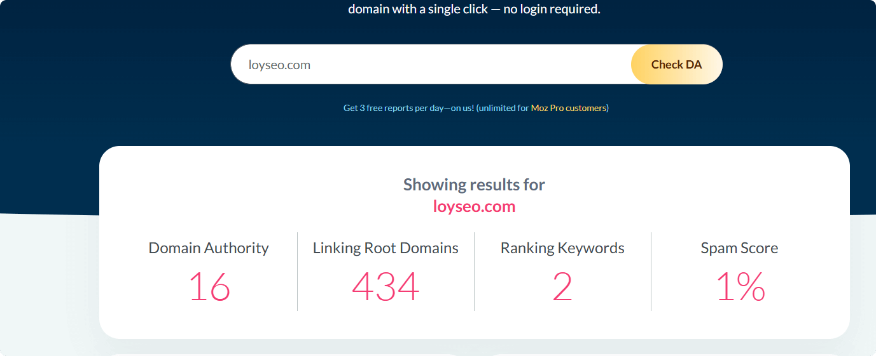Click the 'unlimited for' text in parentheses
Image resolution: width=876 pixels, height=356 pixels.
[504, 108]
